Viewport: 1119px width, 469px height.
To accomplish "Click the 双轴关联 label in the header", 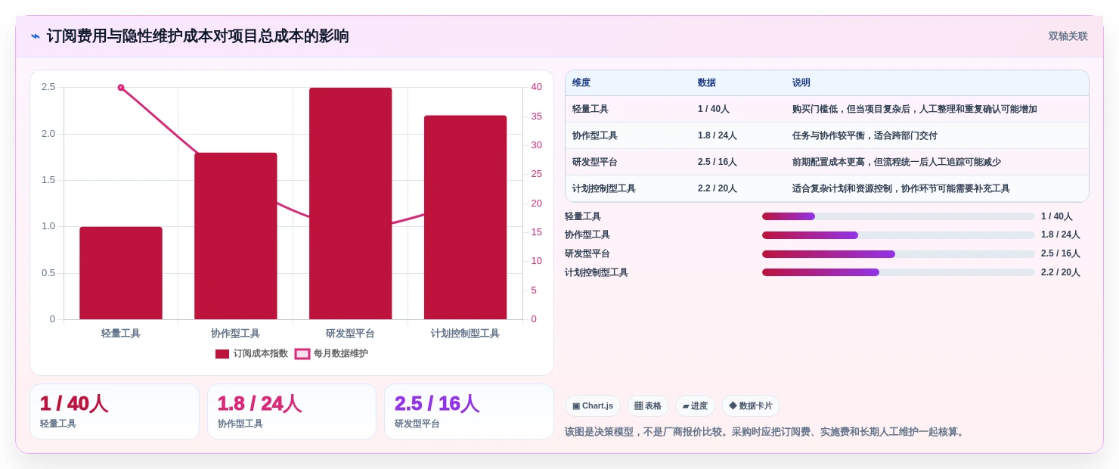I will pos(1068,36).
